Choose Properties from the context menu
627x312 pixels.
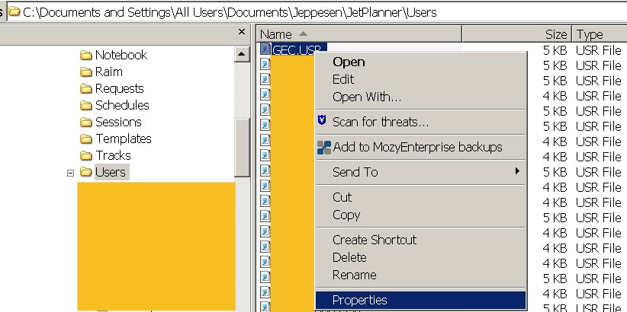[x=359, y=301]
